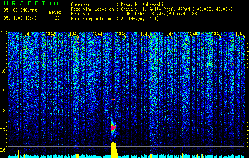Select the A504HB(yagi 4el) antenna text
The width and height of the screenshot is (249, 158).
pyautogui.click(x=140, y=19)
